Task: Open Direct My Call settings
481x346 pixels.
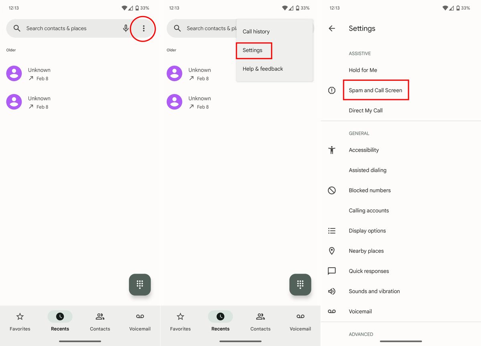Action: point(366,110)
